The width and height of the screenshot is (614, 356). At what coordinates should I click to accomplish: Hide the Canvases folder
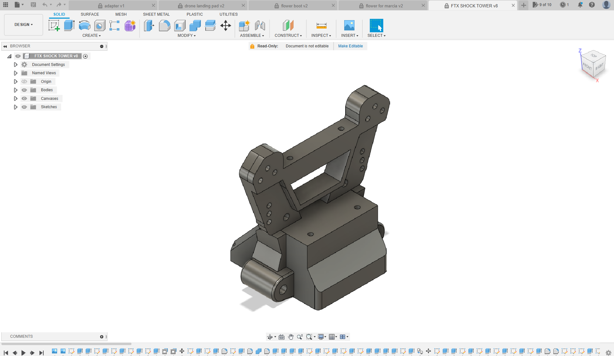(24, 99)
